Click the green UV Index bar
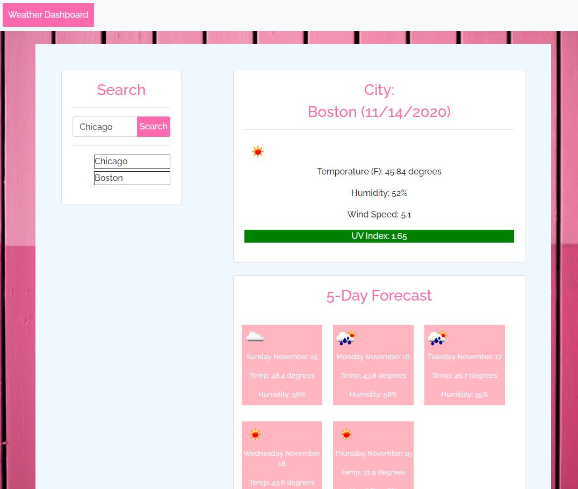 [x=379, y=236]
